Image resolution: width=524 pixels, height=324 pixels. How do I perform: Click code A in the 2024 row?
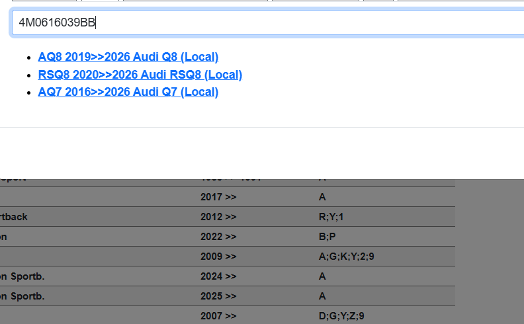322,276
